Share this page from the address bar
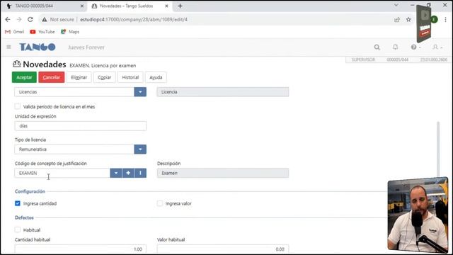The image size is (453, 255). [397, 19]
